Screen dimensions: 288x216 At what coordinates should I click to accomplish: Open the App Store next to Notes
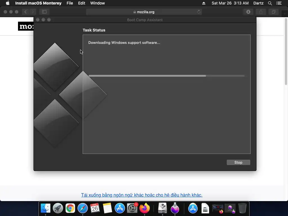[x=120, y=208]
